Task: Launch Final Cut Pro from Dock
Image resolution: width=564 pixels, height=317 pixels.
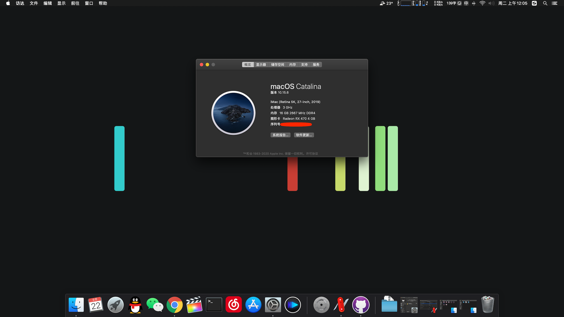Action: (194, 305)
